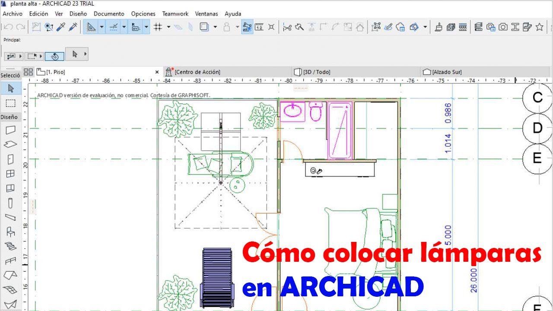
Task: Toggle the XY tracker coordinates button
Action: coord(136,27)
